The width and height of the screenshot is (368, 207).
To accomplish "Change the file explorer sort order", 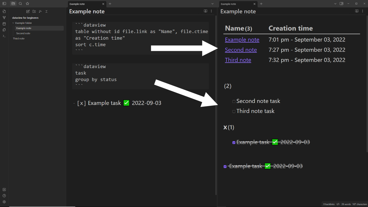I will 40,11.
